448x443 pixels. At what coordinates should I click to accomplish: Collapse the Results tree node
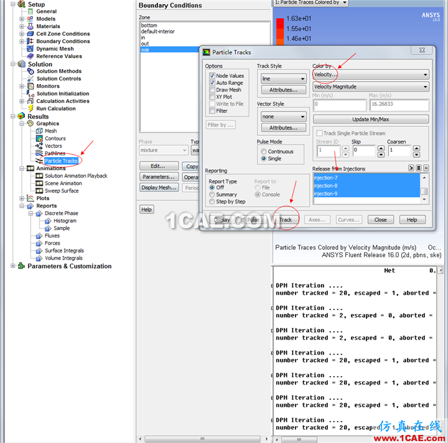(13, 116)
